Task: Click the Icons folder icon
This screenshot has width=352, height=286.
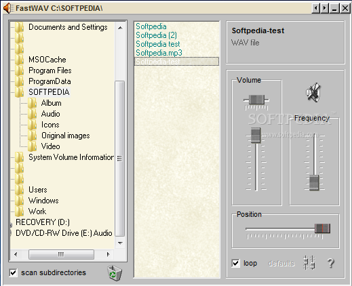Action: pos(33,125)
